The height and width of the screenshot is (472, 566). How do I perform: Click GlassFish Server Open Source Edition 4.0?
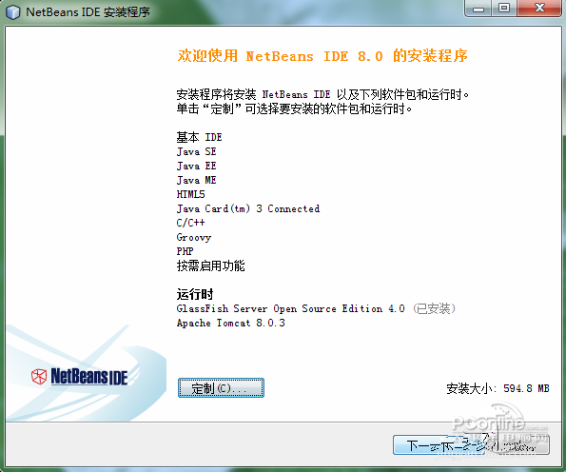290,308
